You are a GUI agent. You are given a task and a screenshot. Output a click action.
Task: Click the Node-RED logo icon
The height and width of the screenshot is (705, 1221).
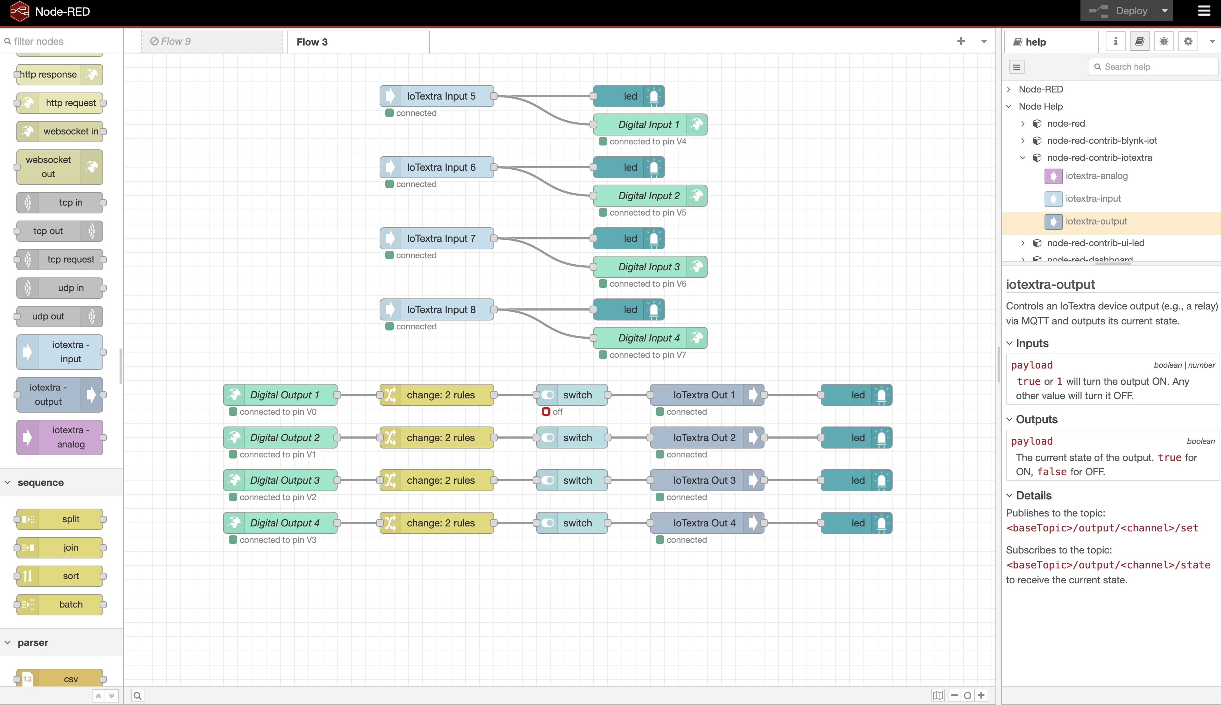tap(19, 11)
